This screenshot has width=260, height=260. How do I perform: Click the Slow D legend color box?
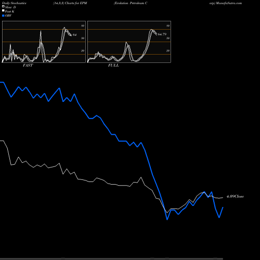coord(3,6)
